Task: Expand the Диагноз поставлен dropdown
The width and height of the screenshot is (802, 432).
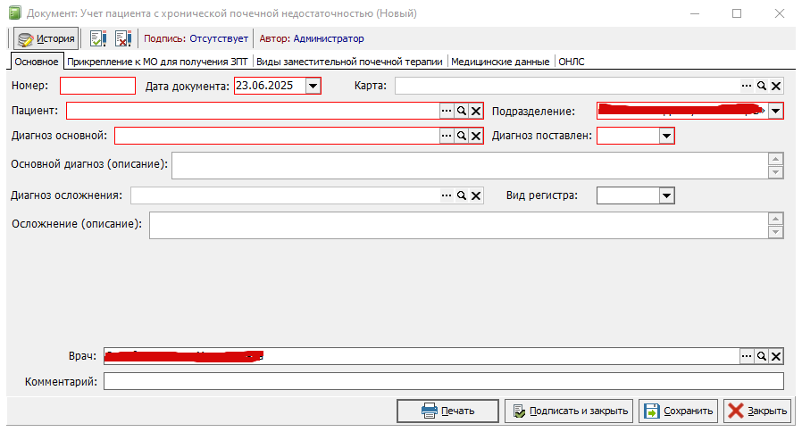Action: click(666, 136)
